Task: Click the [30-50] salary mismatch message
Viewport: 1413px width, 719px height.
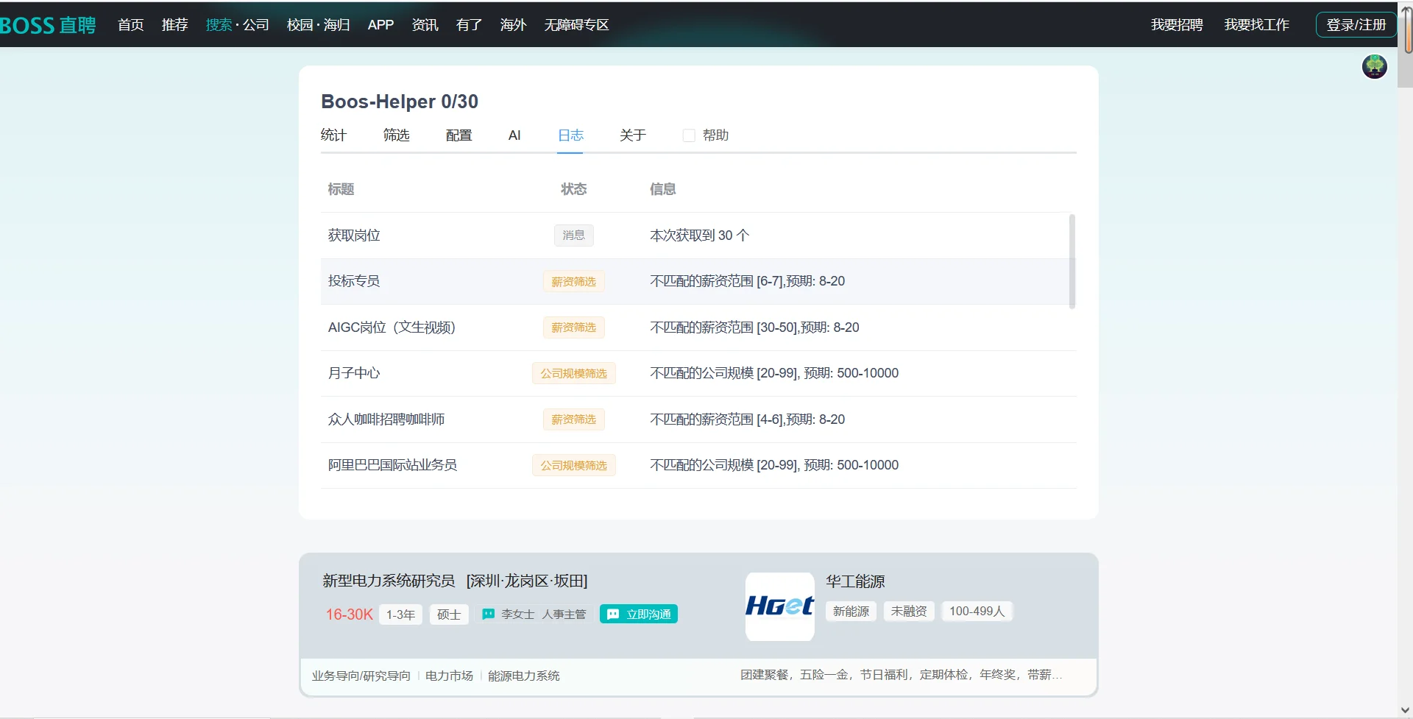Action: click(x=754, y=327)
